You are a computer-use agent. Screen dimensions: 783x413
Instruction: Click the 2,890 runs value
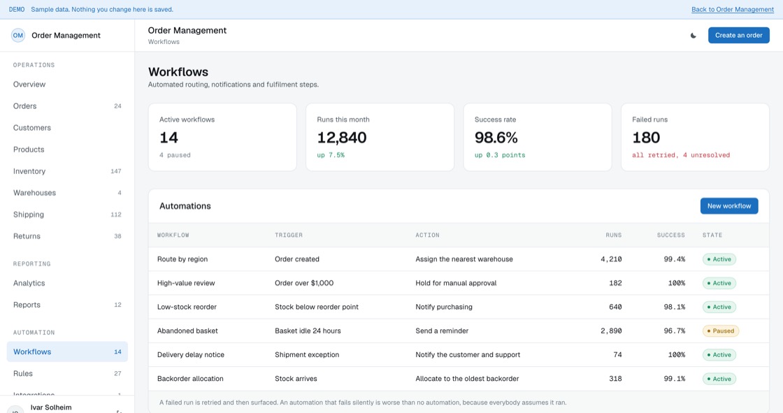pyautogui.click(x=611, y=331)
